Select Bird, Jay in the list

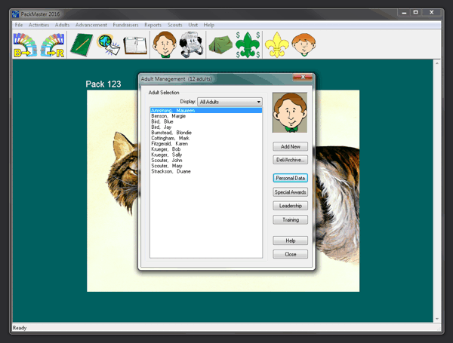(206, 127)
